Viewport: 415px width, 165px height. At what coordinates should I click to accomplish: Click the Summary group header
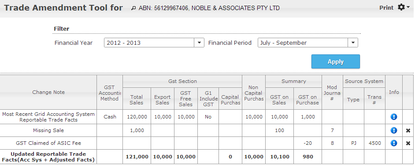(293, 81)
